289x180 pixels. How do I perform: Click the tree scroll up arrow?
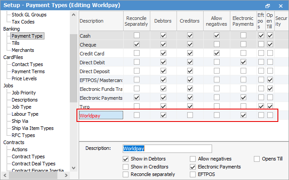coord(73,15)
